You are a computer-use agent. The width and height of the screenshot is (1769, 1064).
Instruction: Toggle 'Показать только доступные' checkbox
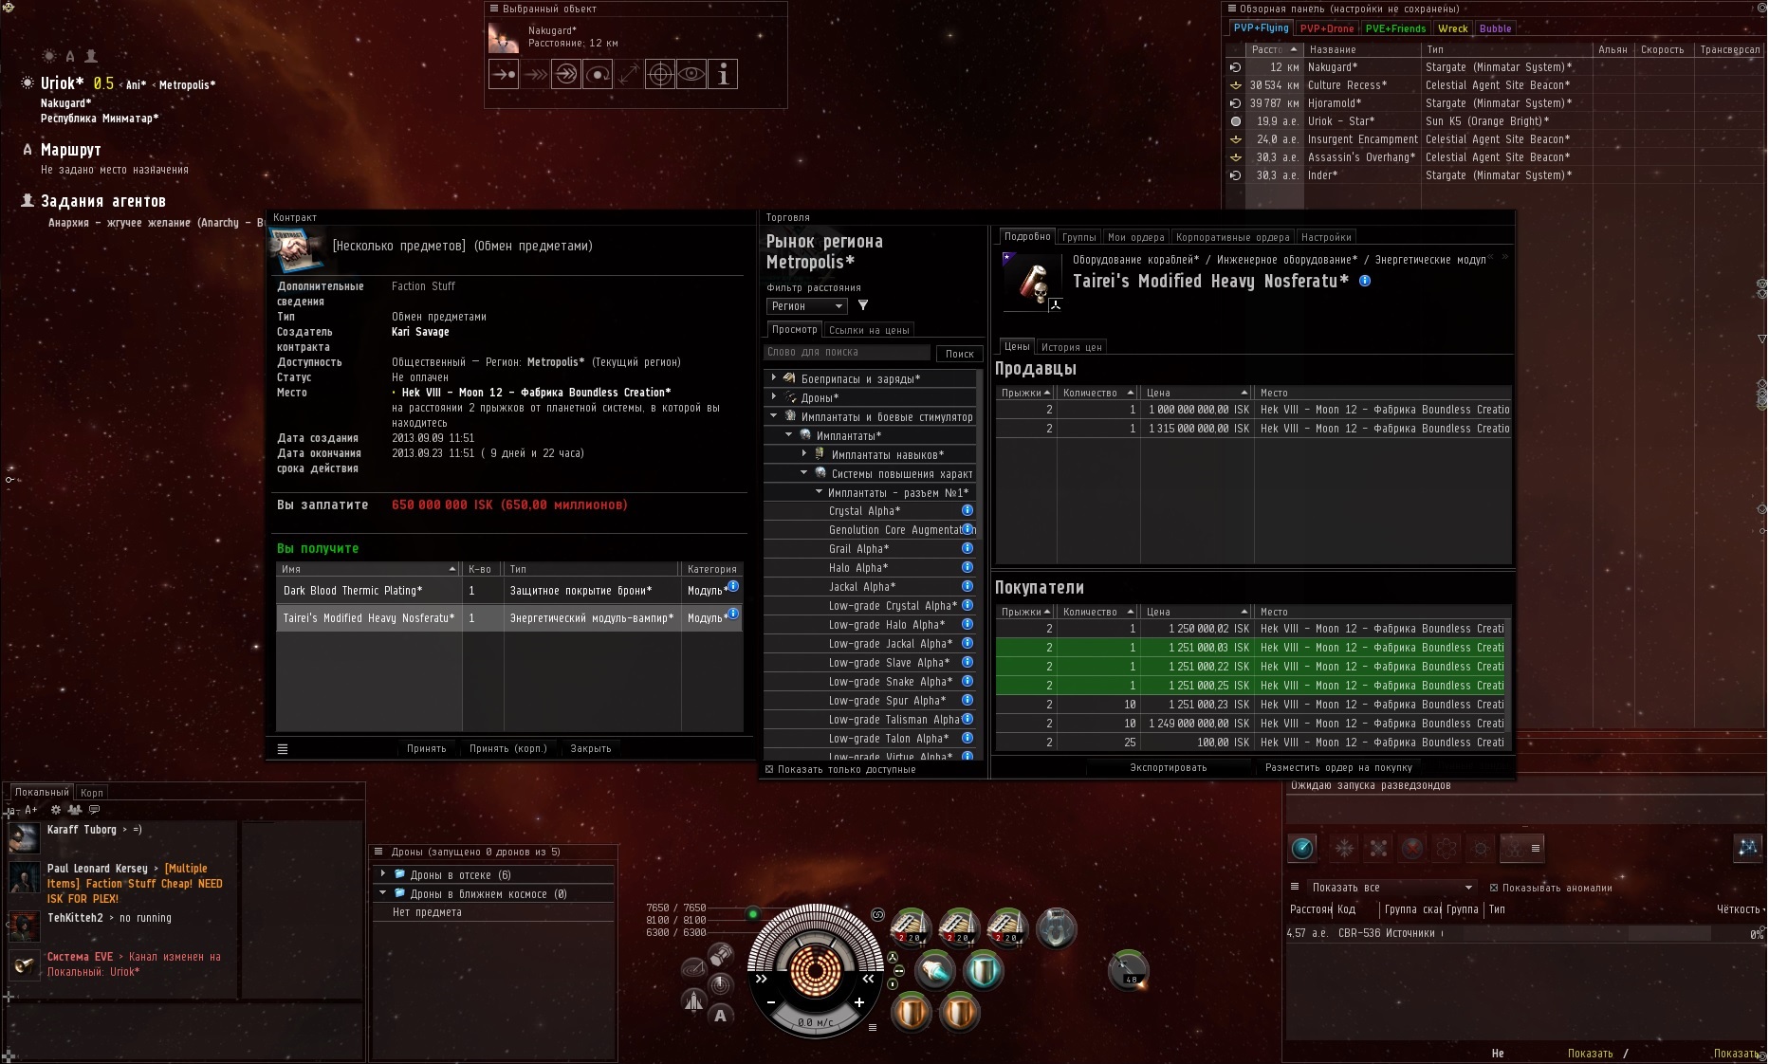(769, 769)
